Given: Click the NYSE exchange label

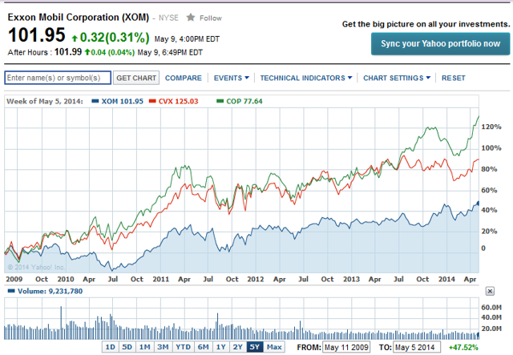Looking at the screenshot, I should (x=168, y=18).
